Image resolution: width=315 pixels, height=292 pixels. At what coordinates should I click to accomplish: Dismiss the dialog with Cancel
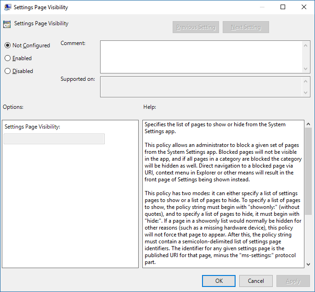tap(256, 281)
